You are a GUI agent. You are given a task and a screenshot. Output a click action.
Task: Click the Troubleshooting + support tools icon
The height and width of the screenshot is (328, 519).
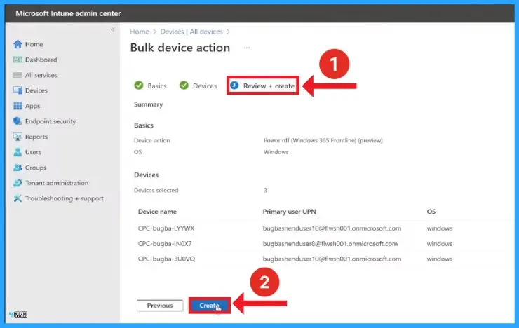18,198
